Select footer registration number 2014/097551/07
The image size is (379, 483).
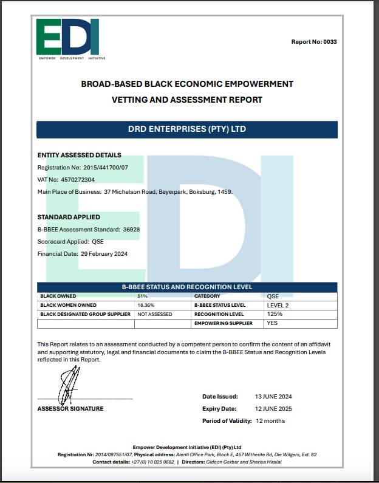[114, 454]
